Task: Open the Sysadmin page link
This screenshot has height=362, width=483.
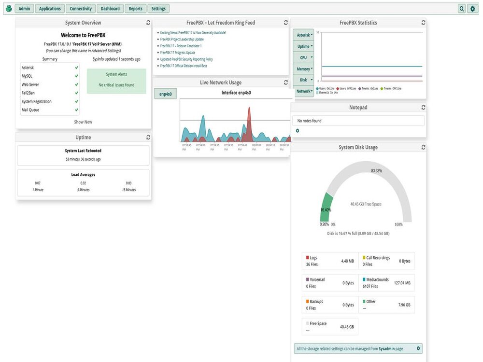Action: [x=386, y=349]
